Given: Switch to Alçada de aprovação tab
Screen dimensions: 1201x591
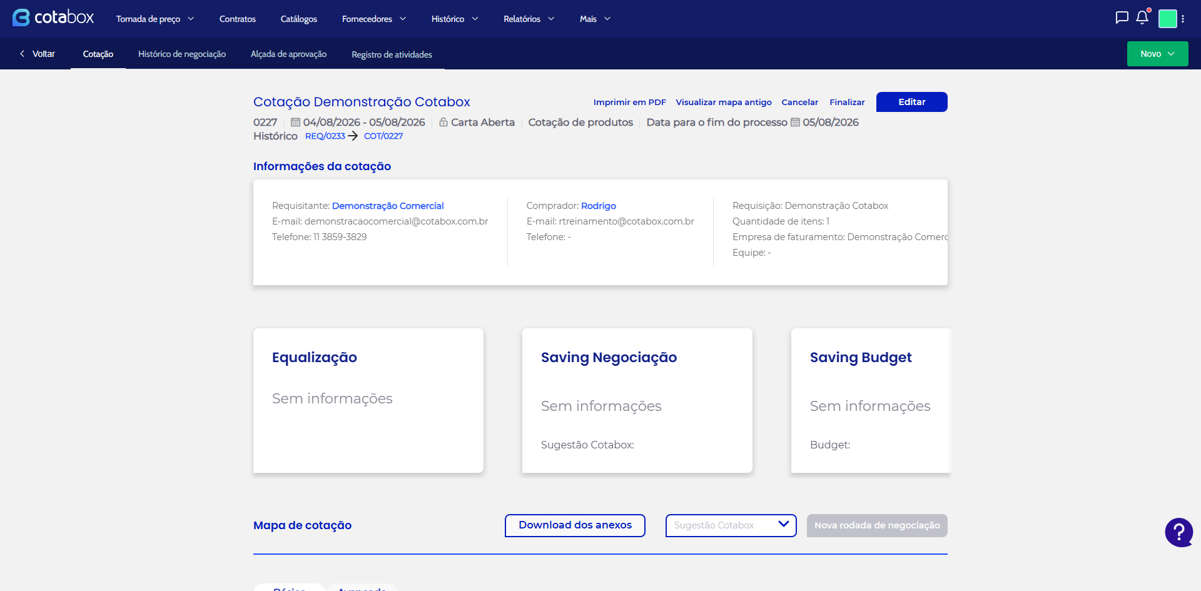Looking at the screenshot, I should click(288, 54).
